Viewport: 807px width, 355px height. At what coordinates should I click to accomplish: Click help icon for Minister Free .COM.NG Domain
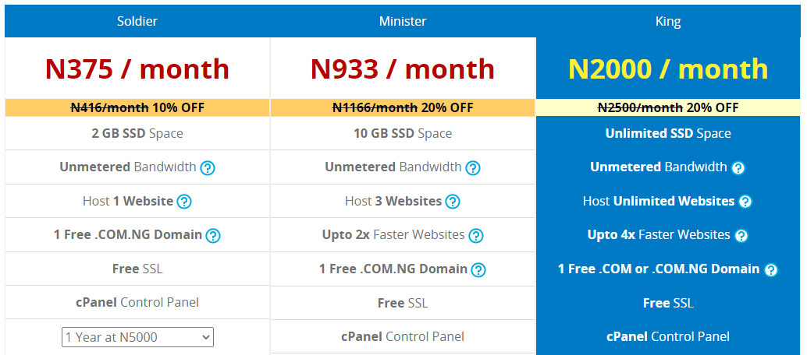pyautogui.click(x=478, y=269)
